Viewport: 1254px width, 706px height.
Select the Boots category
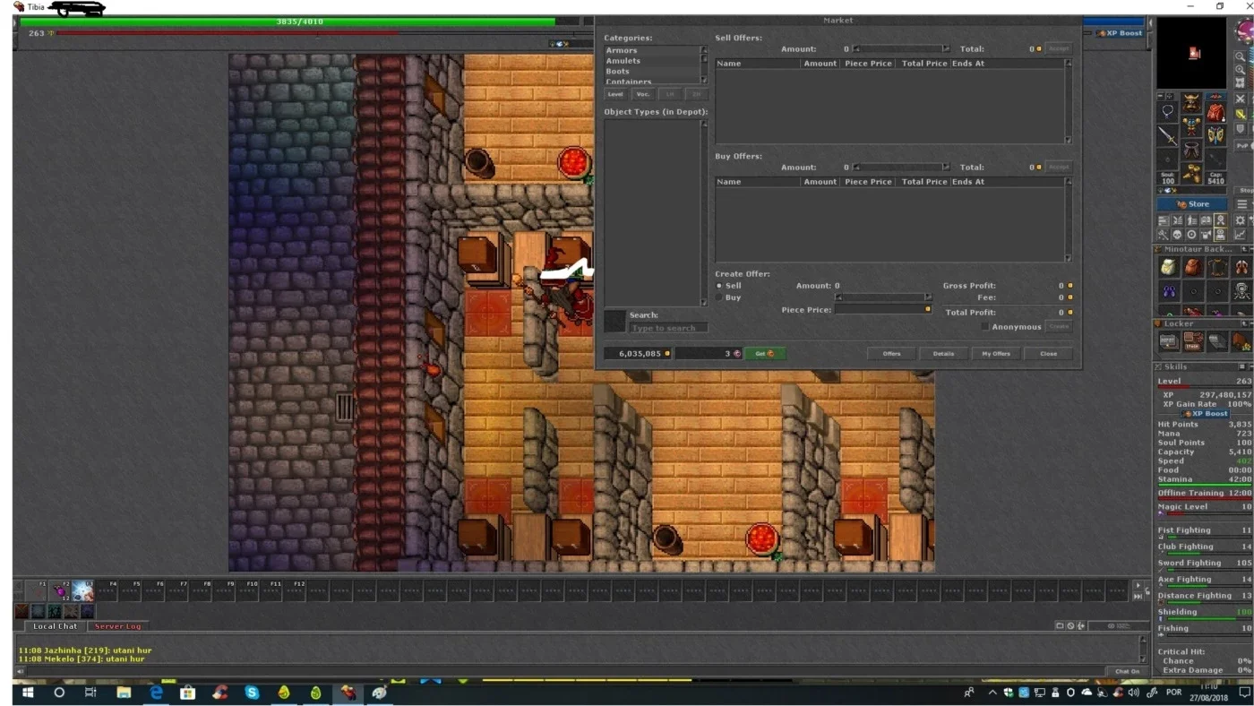(651, 71)
